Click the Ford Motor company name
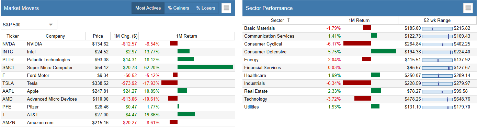The height and width of the screenshot is (129, 477). 38,75
